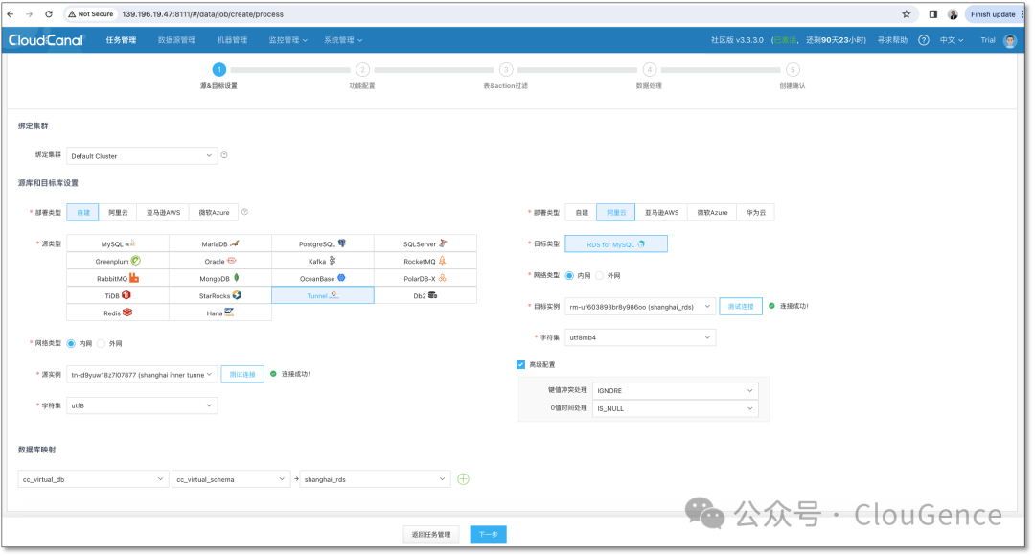This screenshot has height=556, width=1035.
Task: Select SQLServer source type
Action: tap(425, 243)
